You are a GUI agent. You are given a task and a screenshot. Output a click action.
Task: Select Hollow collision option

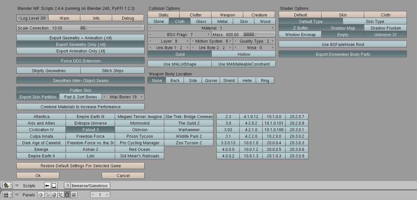[244, 54]
